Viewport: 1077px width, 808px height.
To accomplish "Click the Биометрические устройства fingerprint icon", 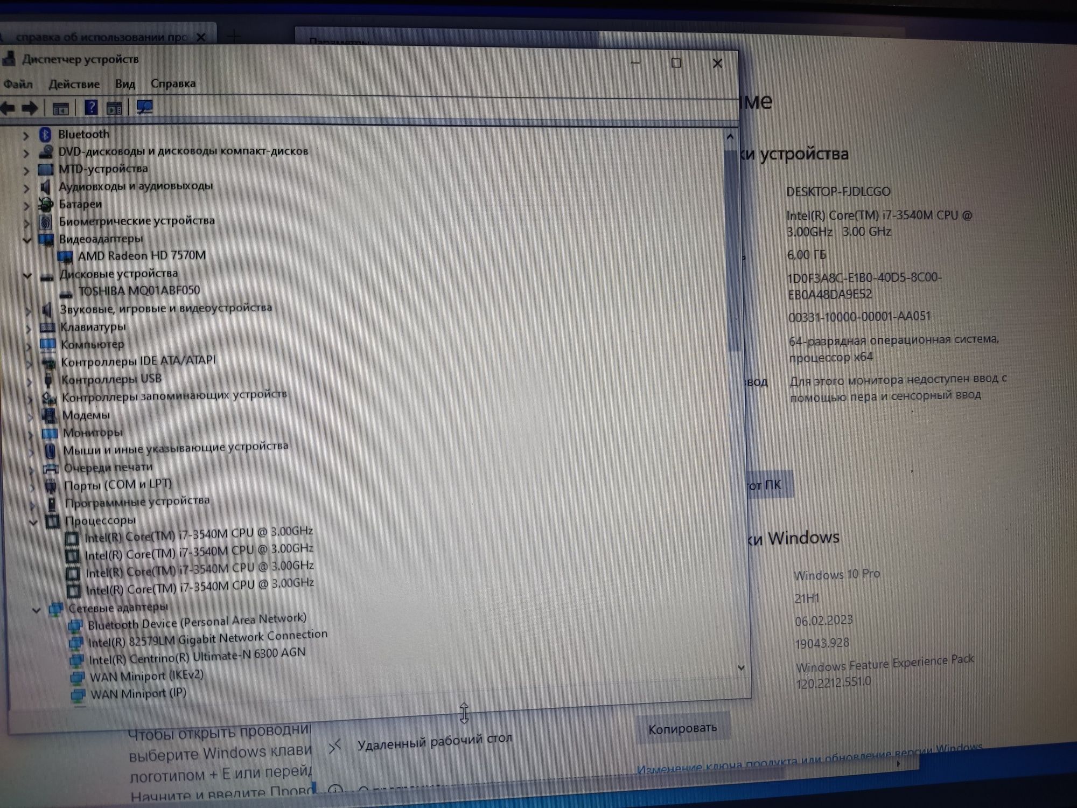I will click(x=46, y=221).
